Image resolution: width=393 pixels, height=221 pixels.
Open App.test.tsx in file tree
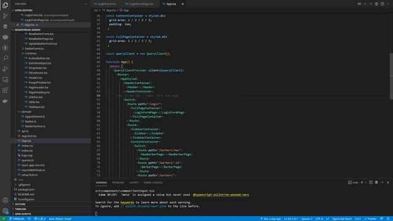(29, 136)
